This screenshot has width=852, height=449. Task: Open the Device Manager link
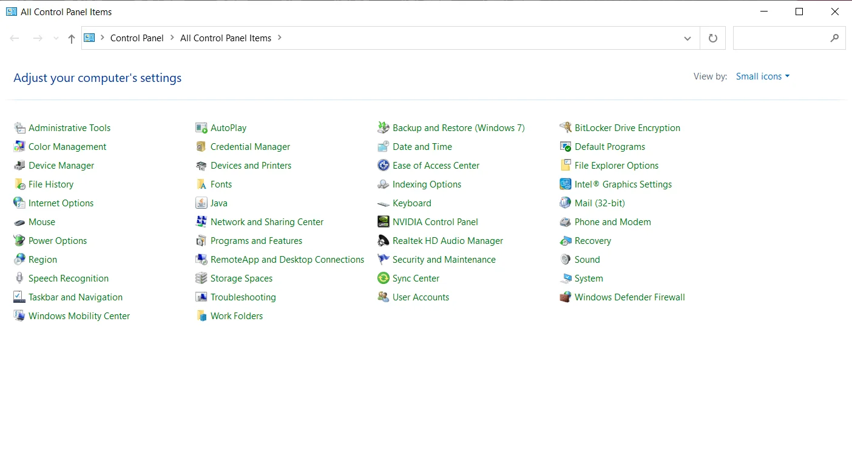pos(61,166)
